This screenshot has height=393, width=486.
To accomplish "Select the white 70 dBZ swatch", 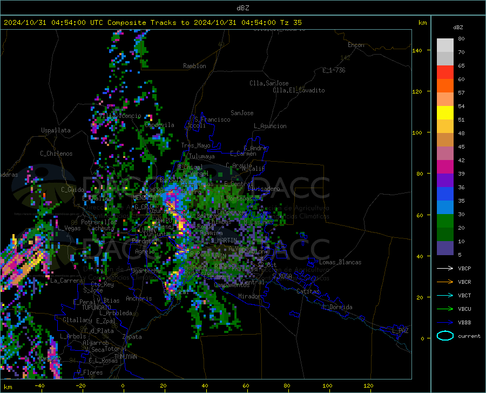I will 445,45.
